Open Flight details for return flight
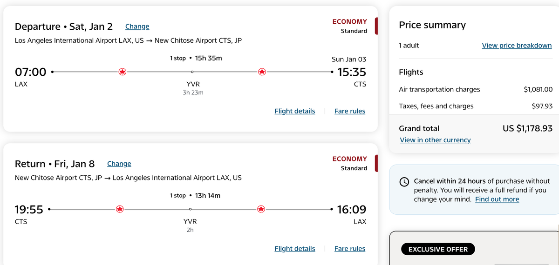This screenshot has width=559, height=265. pyautogui.click(x=294, y=249)
